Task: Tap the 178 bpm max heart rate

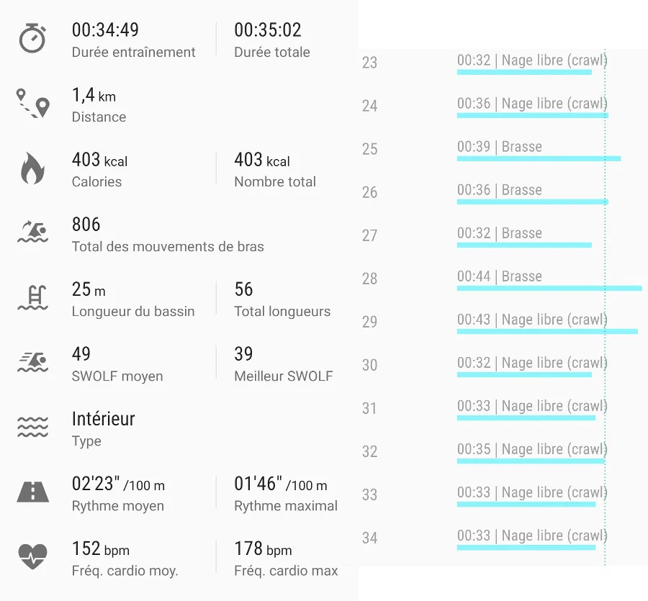Action: (x=263, y=549)
